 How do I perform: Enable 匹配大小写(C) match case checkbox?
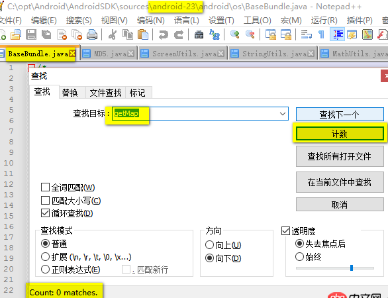[x=45, y=200]
